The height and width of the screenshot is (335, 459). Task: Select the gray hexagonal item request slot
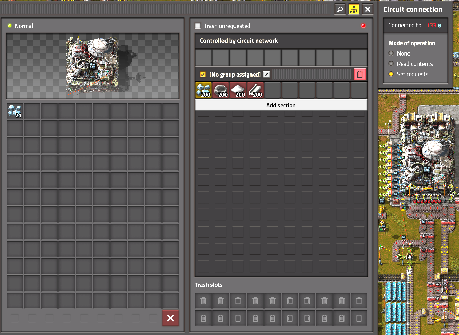pos(221,90)
